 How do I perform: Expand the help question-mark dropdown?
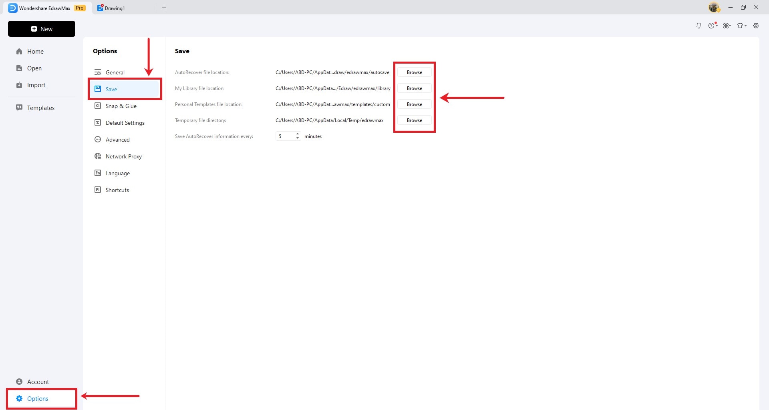click(x=713, y=26)
